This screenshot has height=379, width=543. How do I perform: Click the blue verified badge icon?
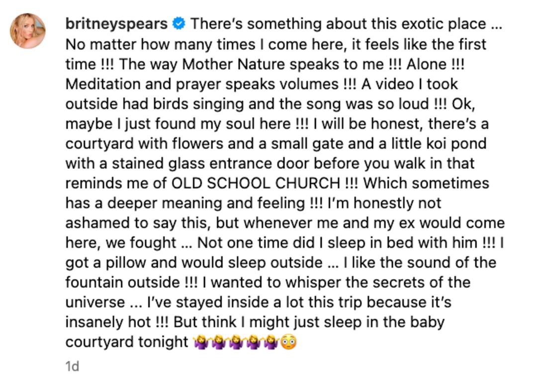point(179,23)
